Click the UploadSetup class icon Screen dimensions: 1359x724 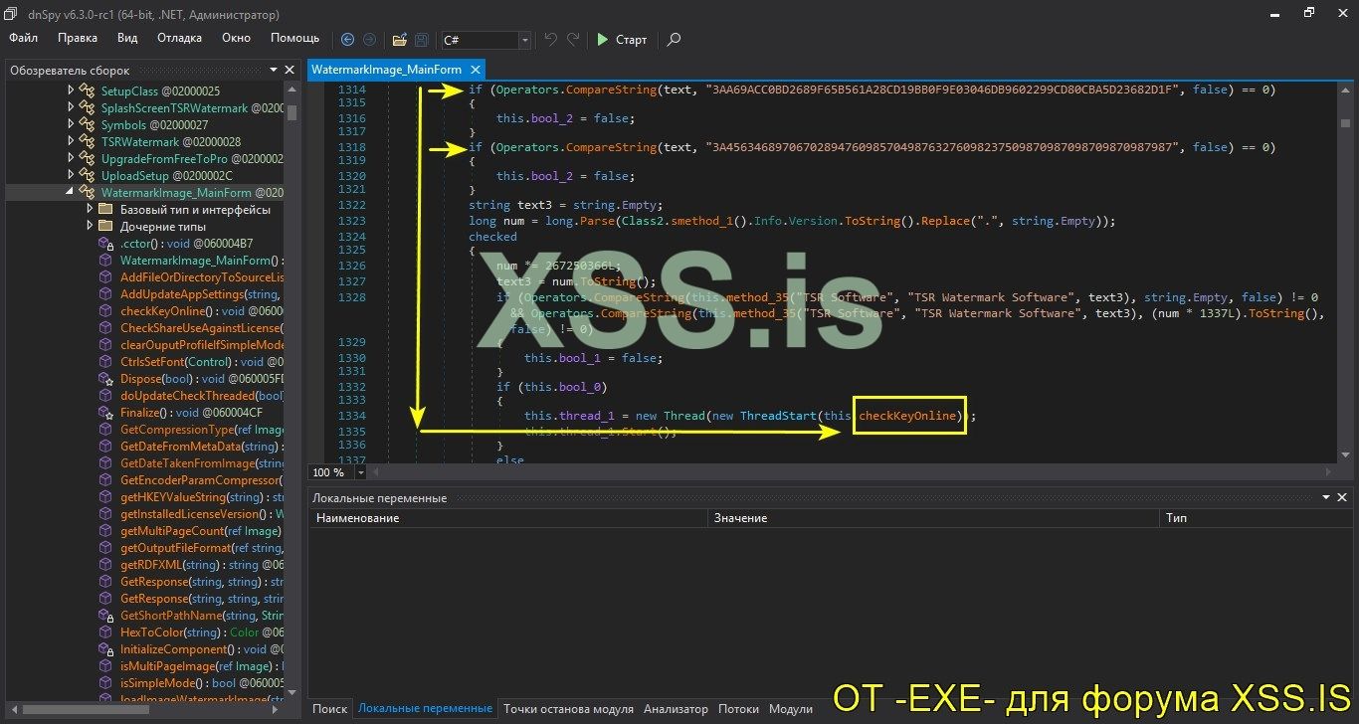click(88, 175)
